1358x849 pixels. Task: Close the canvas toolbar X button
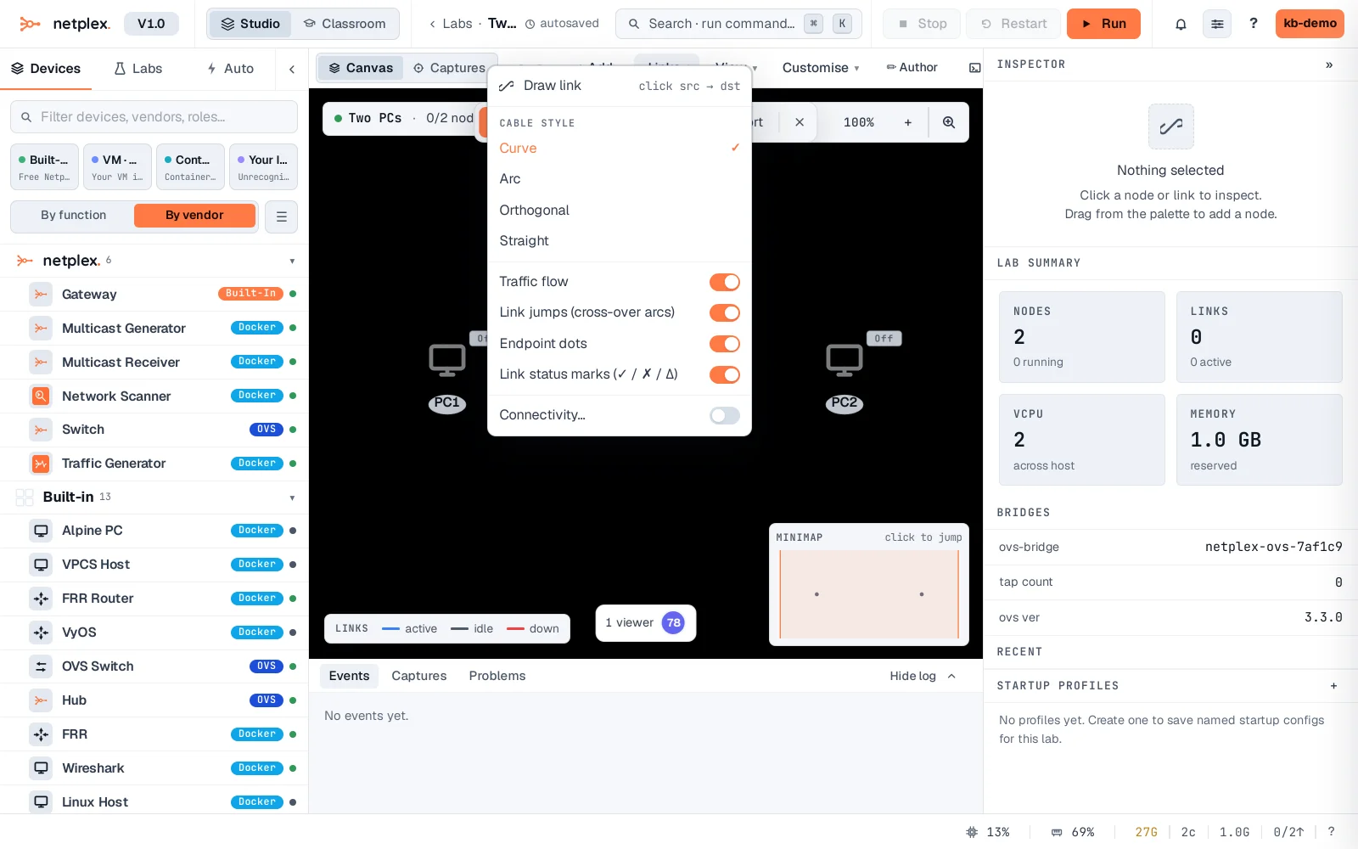[800, 122]
